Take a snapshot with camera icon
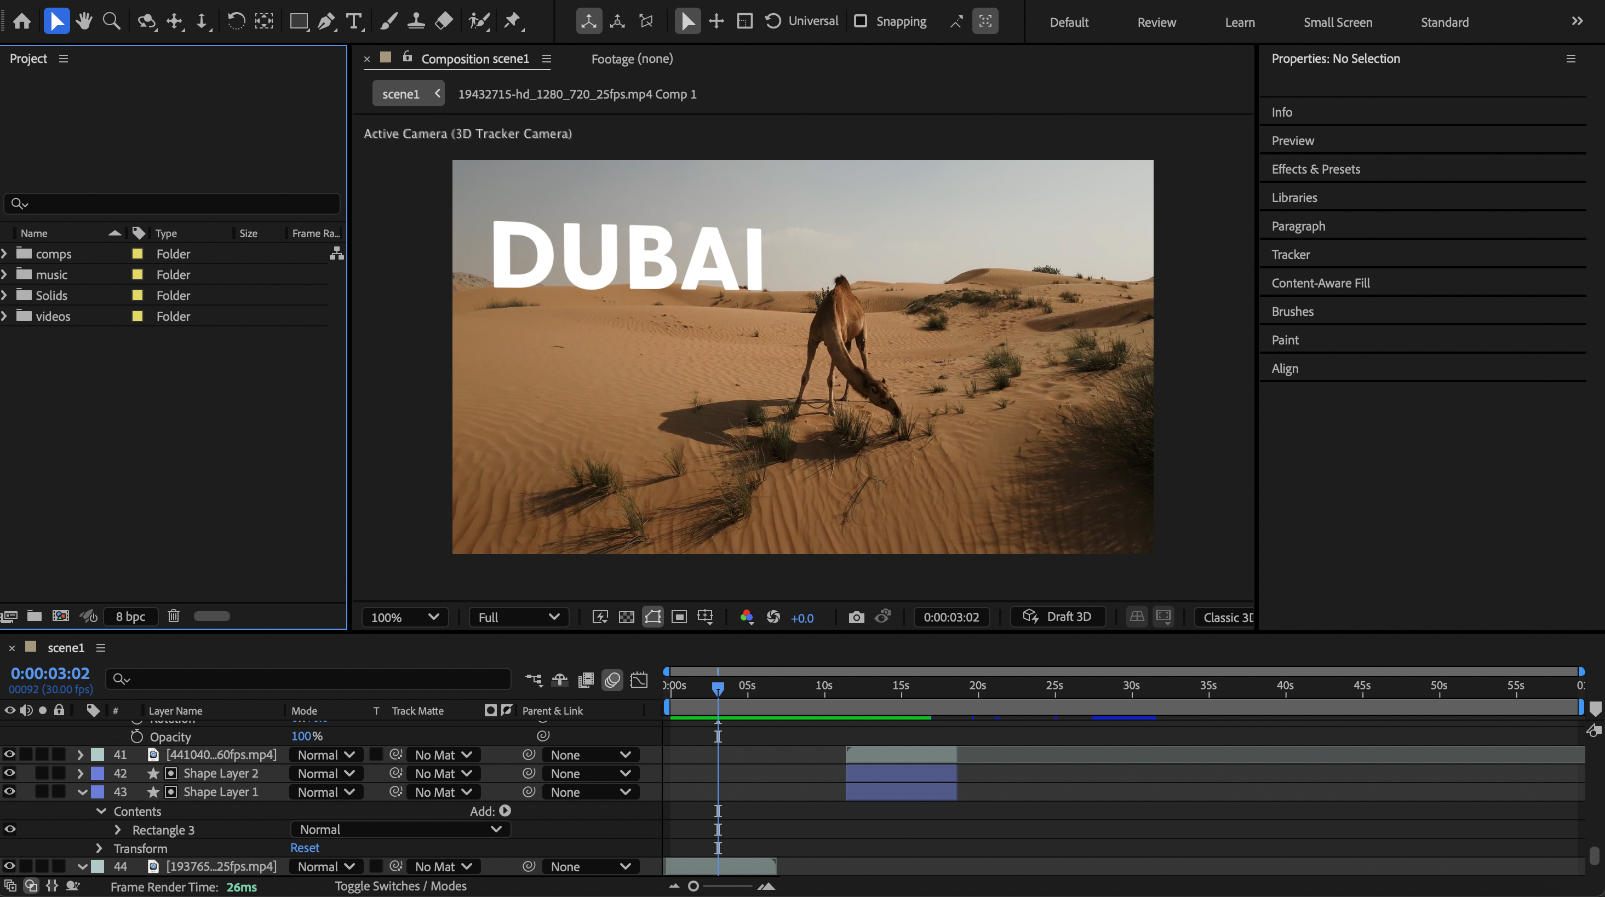The height and width of the screenshot is (897, 1605). (856, 617)
